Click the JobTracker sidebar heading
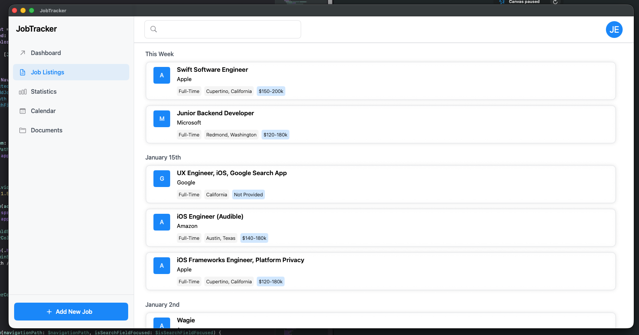The height and width of the screenshot is (335, 639). (36, 29)
